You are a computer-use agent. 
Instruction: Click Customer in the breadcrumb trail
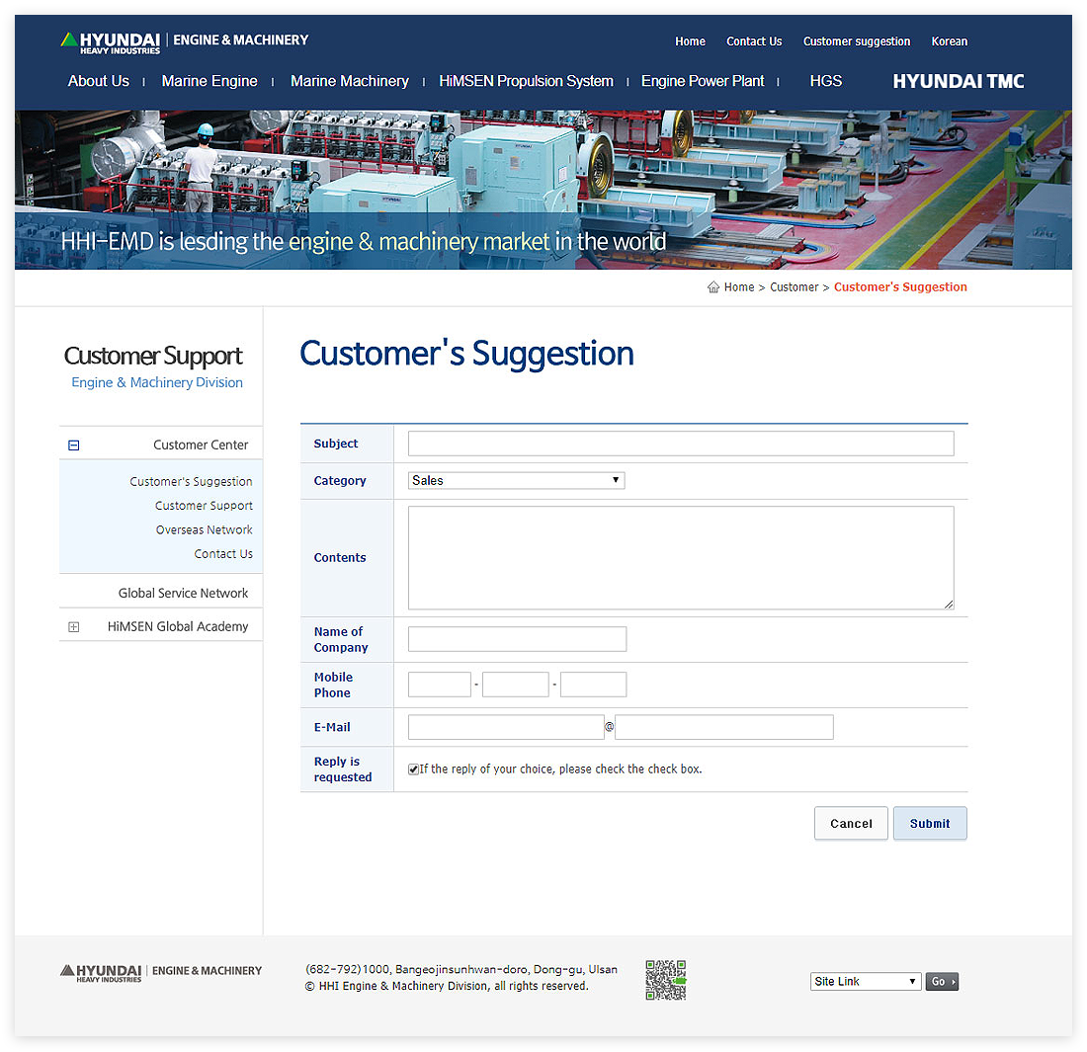coord(794,286)
